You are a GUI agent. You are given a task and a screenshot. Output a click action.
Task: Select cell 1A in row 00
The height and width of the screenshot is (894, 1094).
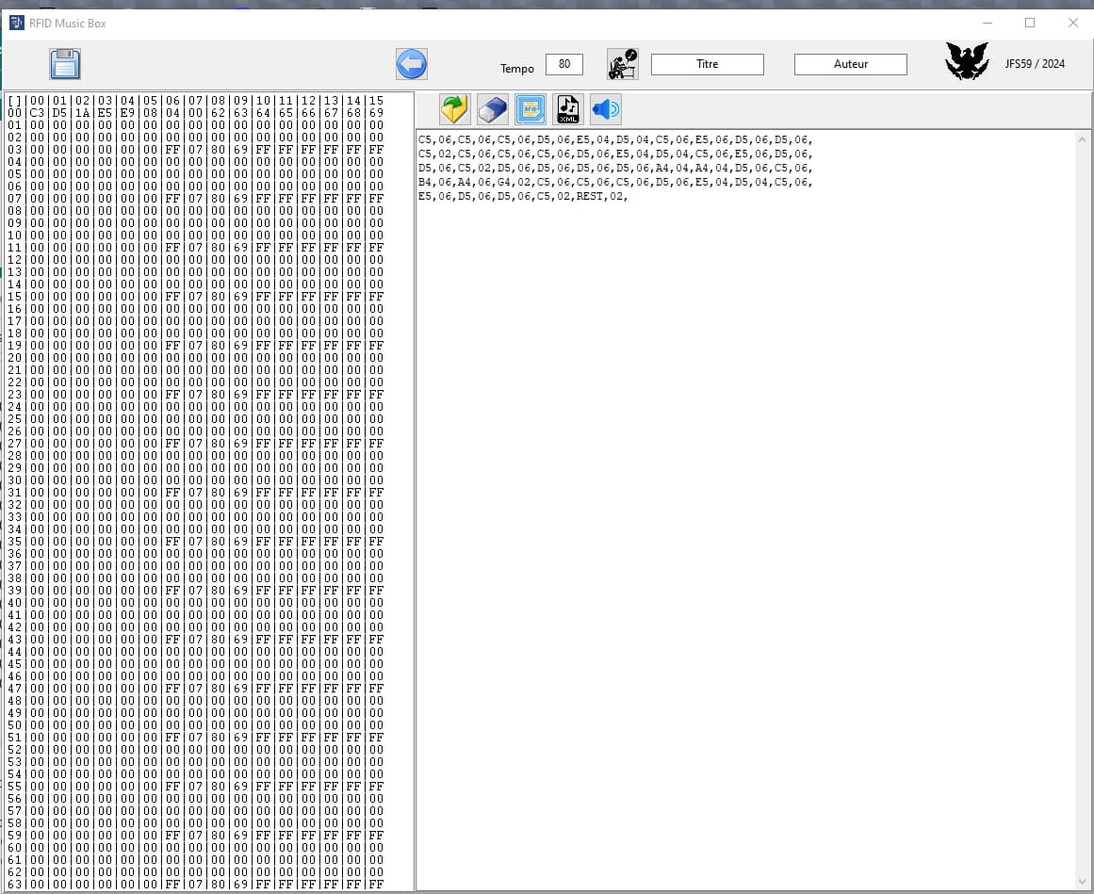82,112
